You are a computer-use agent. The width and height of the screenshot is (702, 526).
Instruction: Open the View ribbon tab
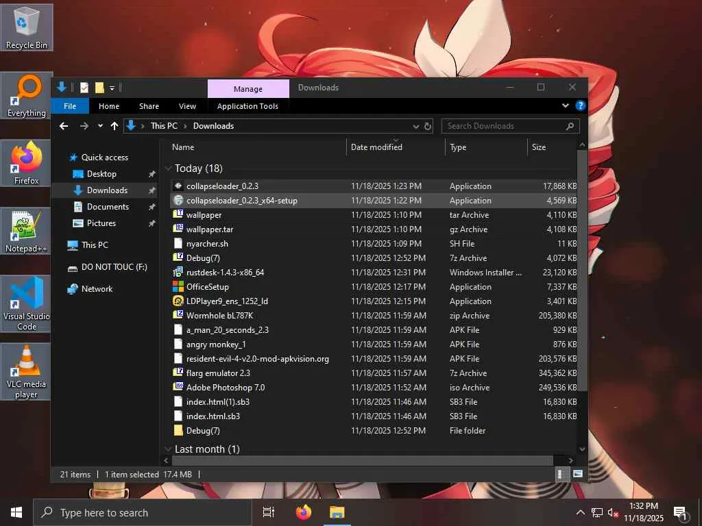point(187,106)
